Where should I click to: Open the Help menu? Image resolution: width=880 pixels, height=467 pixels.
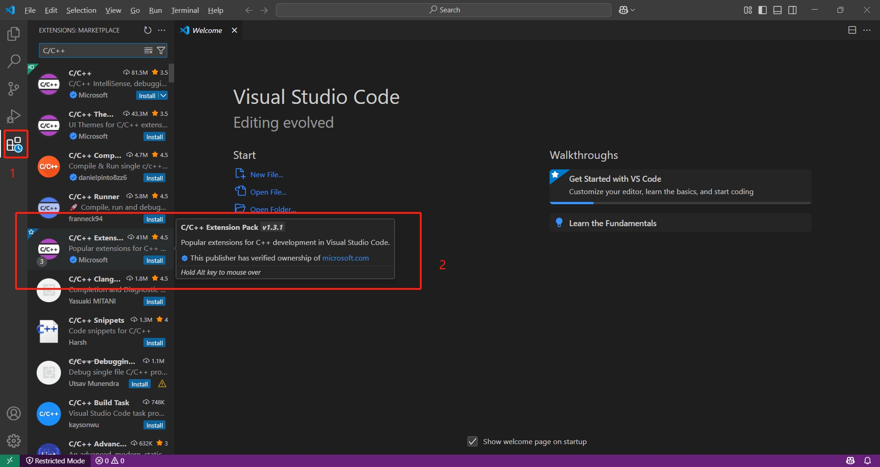(215, 10)
